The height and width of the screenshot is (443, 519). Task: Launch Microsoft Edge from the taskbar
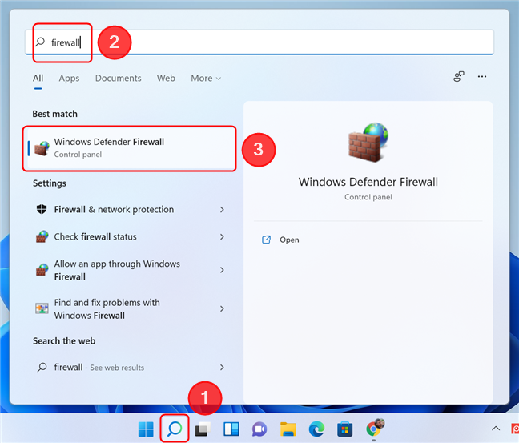316,429
